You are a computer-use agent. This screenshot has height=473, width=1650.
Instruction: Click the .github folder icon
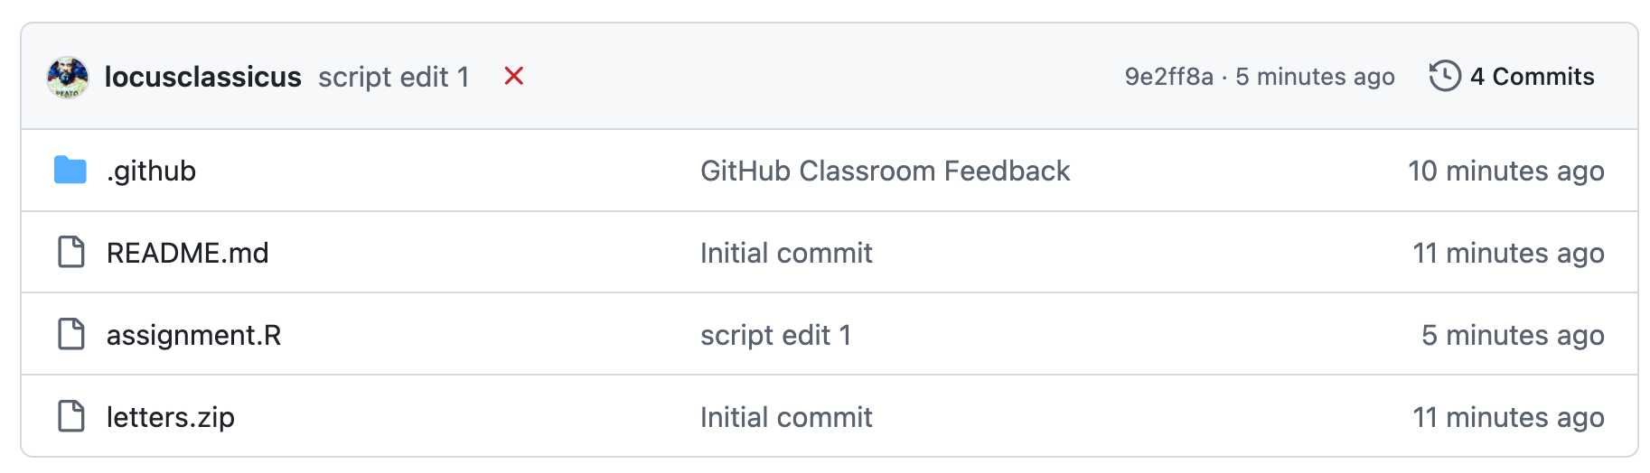coord(70,170)
